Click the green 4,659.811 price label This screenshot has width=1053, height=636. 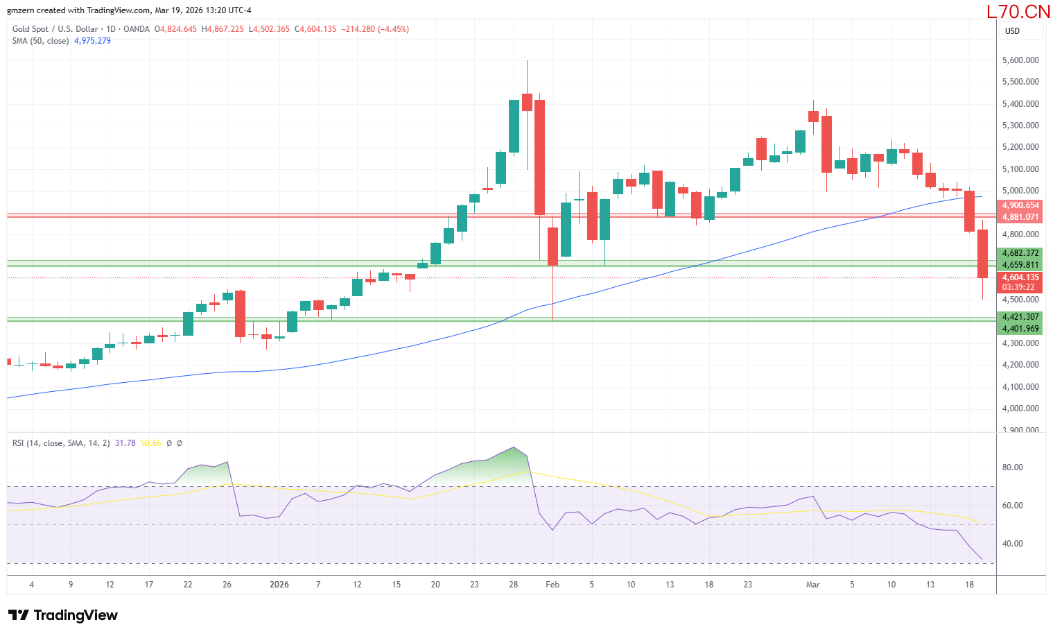tap(1020, 265)
